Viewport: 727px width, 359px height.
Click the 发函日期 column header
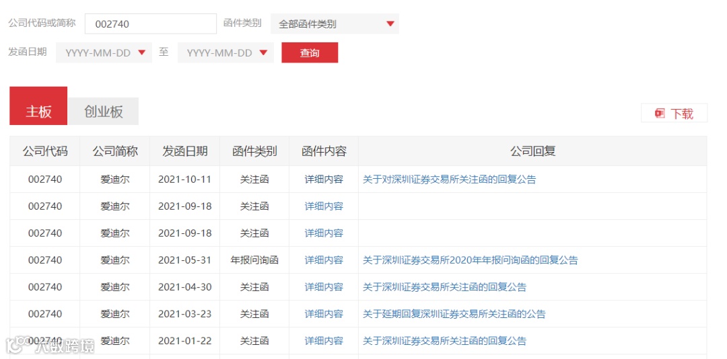(x=185, y=151)
